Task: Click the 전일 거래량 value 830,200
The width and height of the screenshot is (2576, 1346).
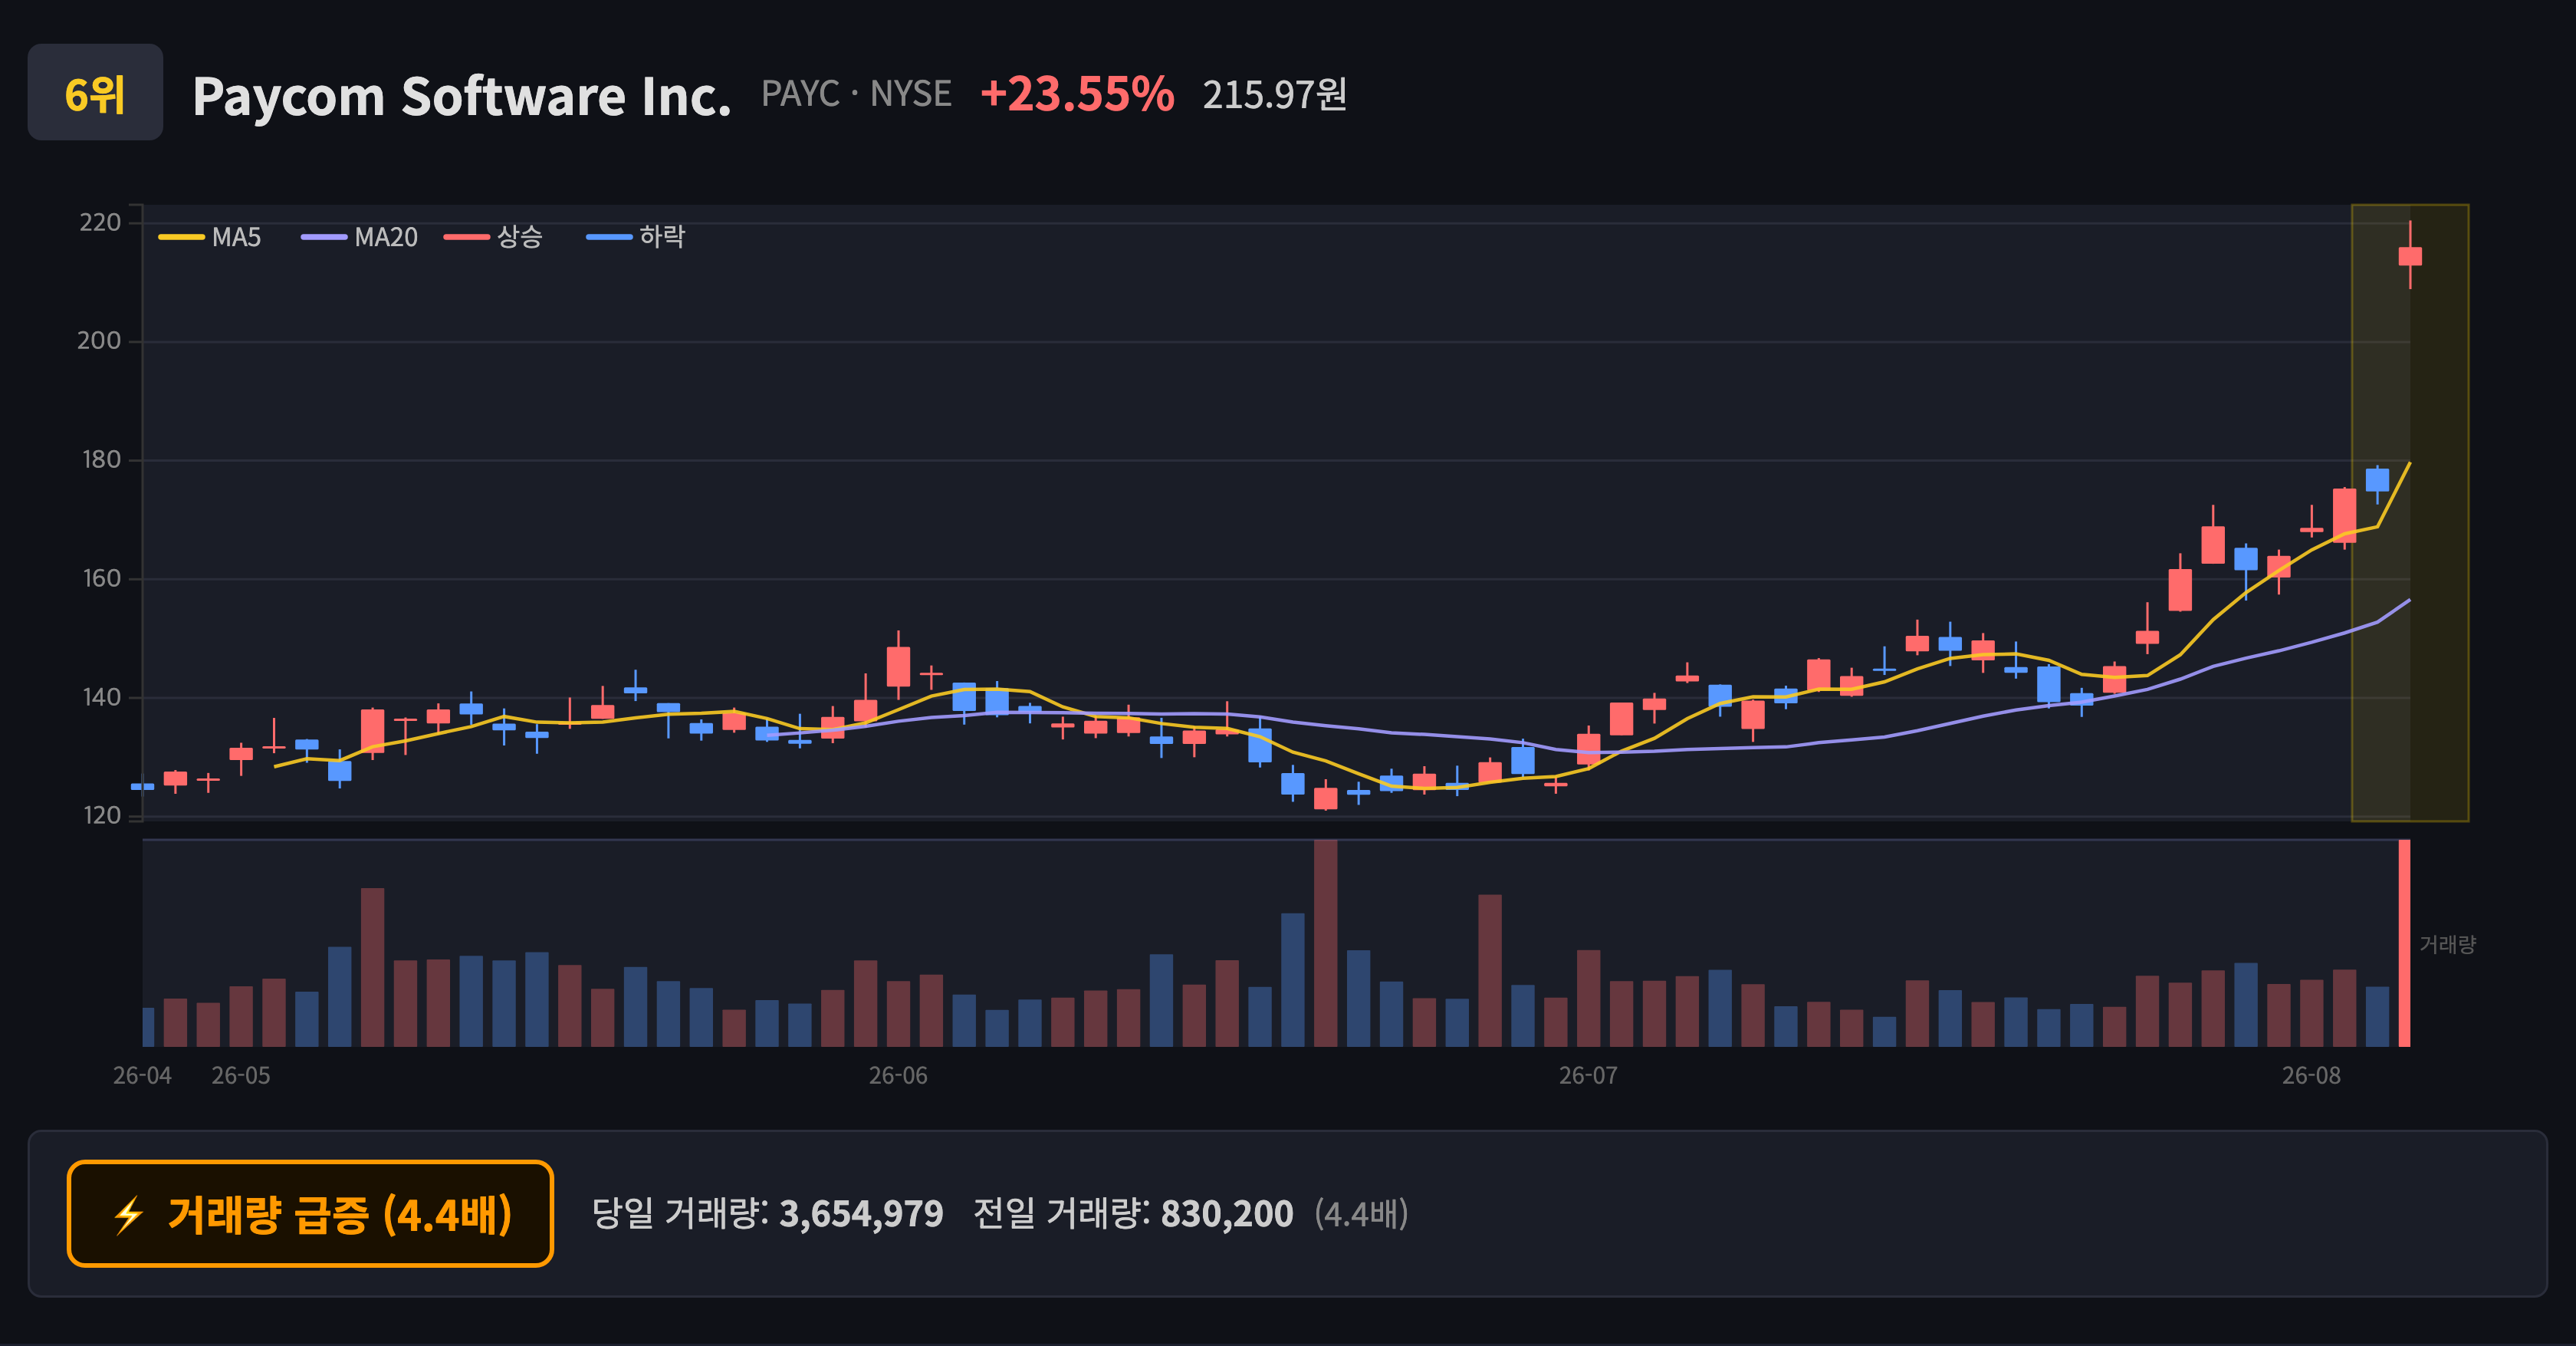Action: [x=1227, y=1214]
